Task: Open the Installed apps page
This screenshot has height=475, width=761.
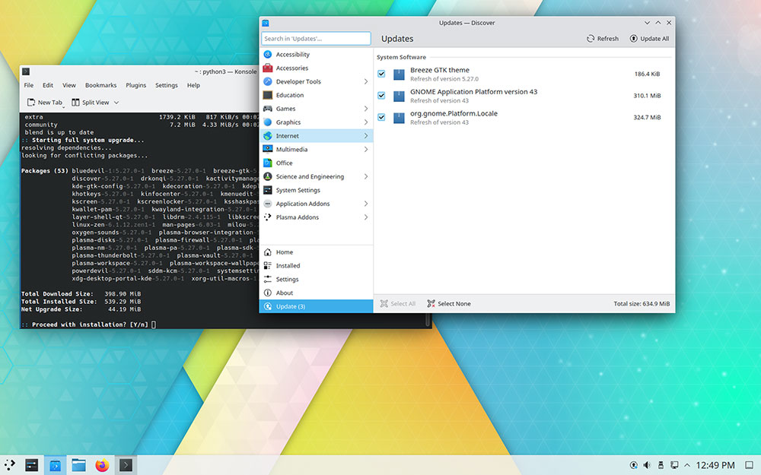Action: click(316, 265)
